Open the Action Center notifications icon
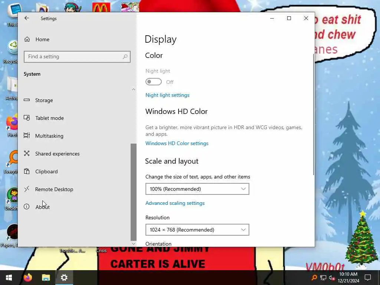Image resolution: width=380 pixels, height=285 pixels. click(x=368, y=278)
